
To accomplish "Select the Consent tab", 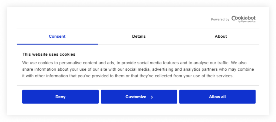I will pos(57,36).
